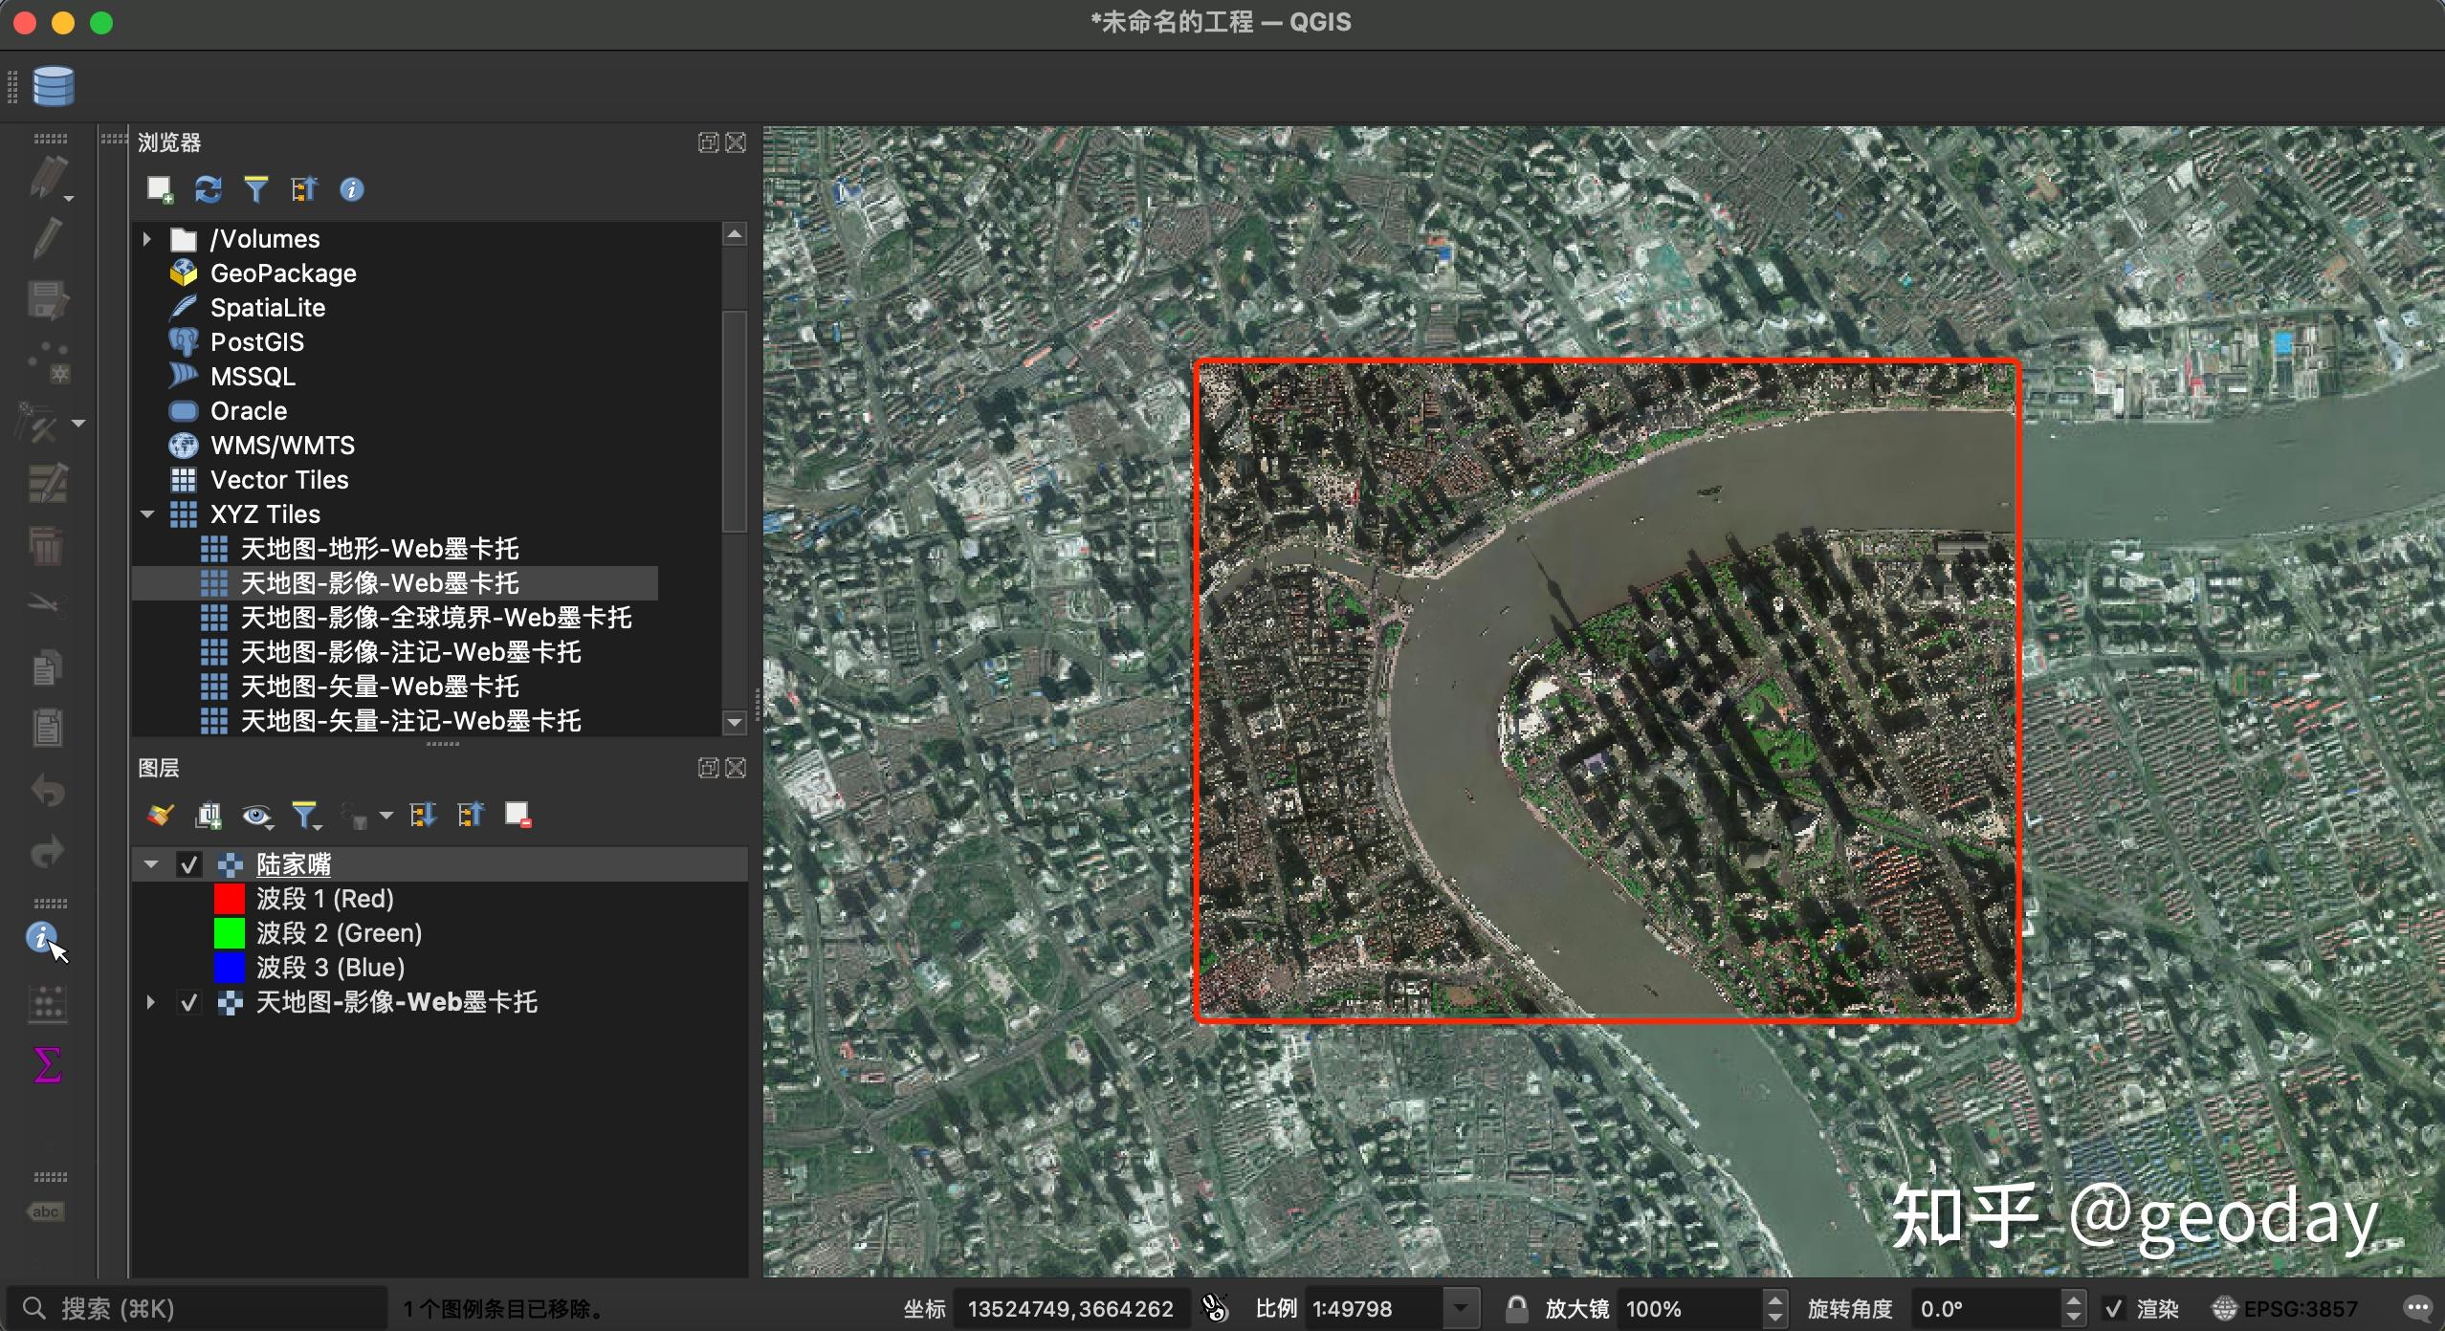The image size is (2445, 1331).
Task: Refresh the Browser panel
Action: tap(208, 189)
